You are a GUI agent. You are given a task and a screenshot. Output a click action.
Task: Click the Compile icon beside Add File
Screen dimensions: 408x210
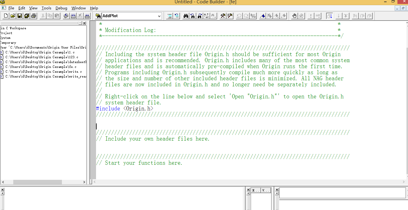[x=73, y=16]
